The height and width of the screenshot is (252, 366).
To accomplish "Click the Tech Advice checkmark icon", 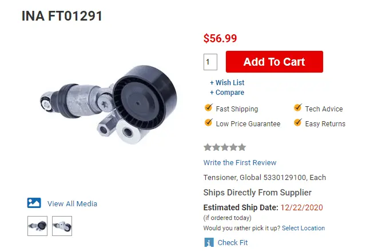I will 297,108.
